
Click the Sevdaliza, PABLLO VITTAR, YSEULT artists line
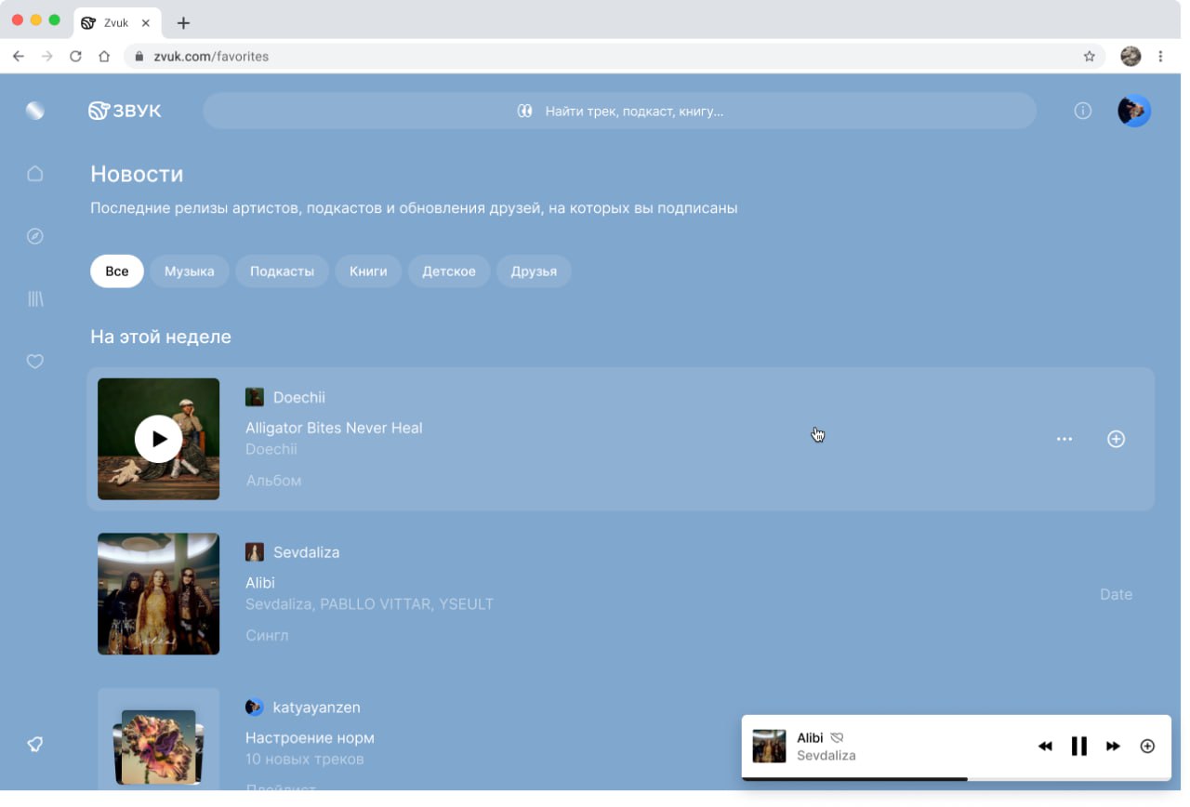click(369, 604)
